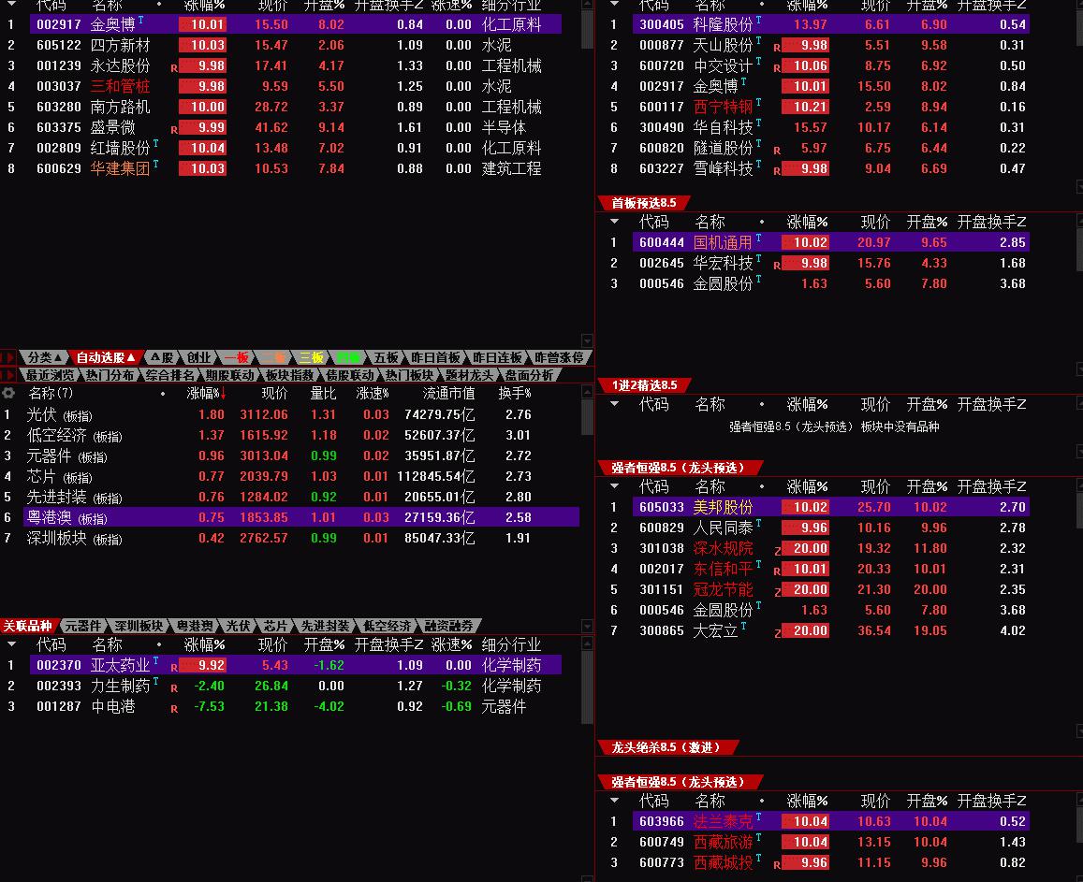This screenshot has height=882, width=1083.
Task: Click the R badge next to 隧道股份
Action: [x=777, y=150]
